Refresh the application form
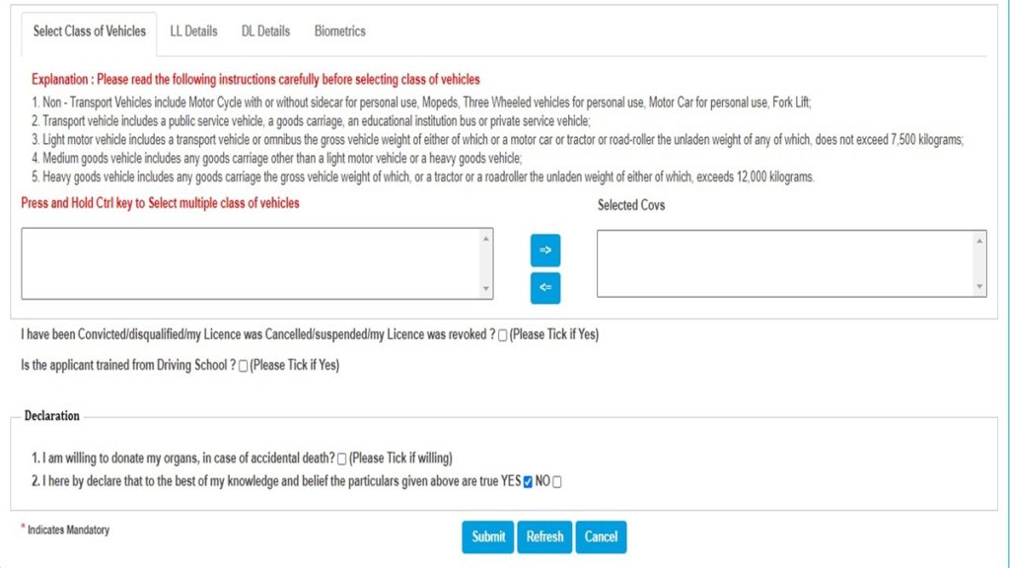 544,536
